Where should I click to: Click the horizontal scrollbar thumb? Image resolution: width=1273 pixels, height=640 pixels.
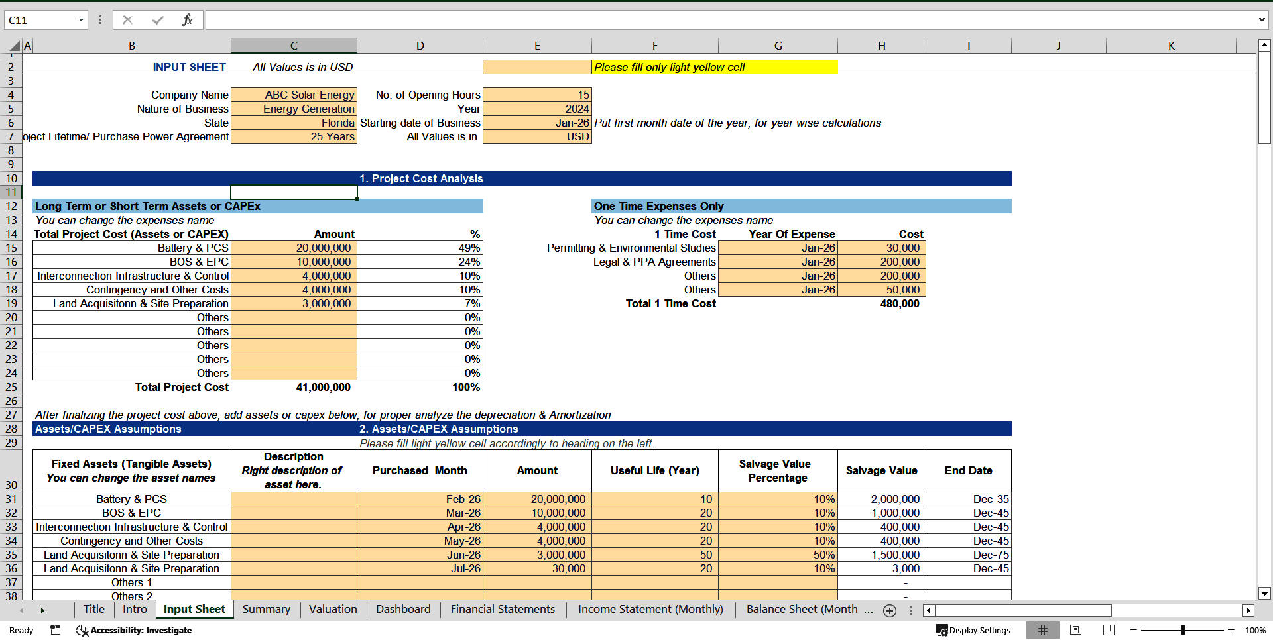(x=1023, y=610)
